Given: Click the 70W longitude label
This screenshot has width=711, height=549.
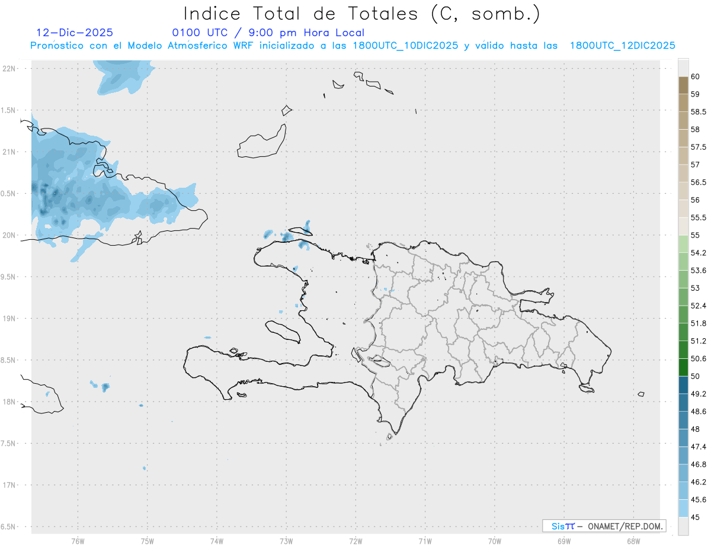Looking at the screenshot, I should point(495,541).
